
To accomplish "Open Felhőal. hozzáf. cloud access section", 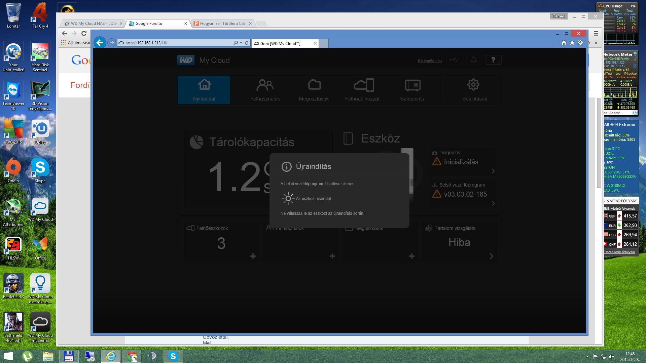I will [x=363, y=89].
